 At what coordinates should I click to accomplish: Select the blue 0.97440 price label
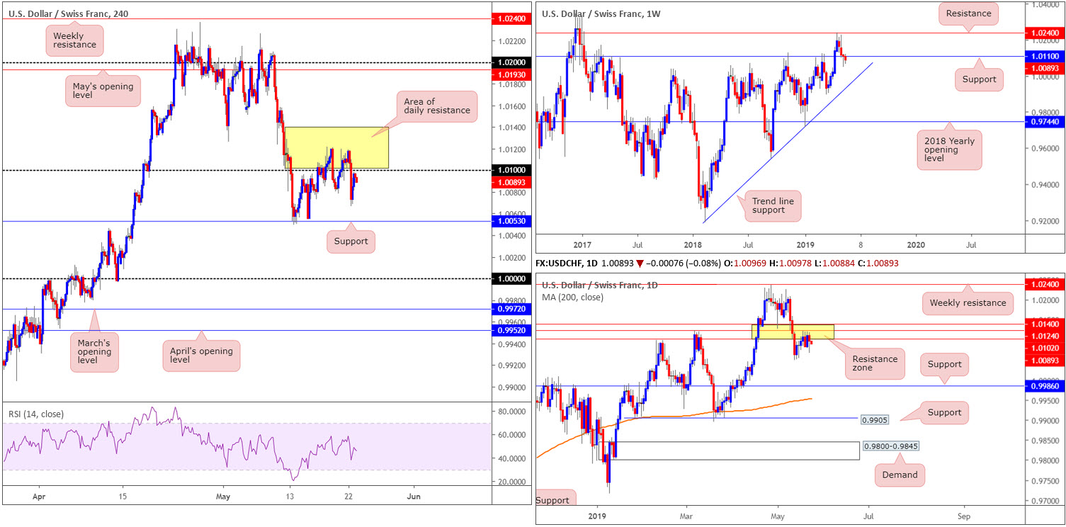pos(1045,122)
